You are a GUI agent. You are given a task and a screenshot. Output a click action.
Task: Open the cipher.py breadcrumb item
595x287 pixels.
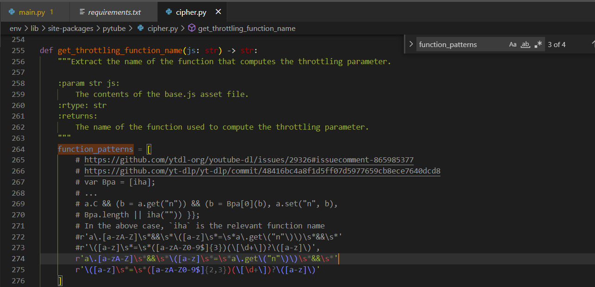coord(163,28)
